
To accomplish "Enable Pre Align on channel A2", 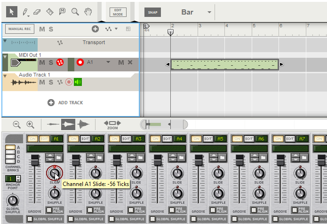I will point(89,209).
